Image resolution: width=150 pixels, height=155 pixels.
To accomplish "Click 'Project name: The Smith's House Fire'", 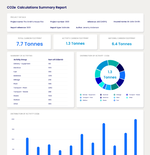I will pyautogui.click(x=27, y=22).
